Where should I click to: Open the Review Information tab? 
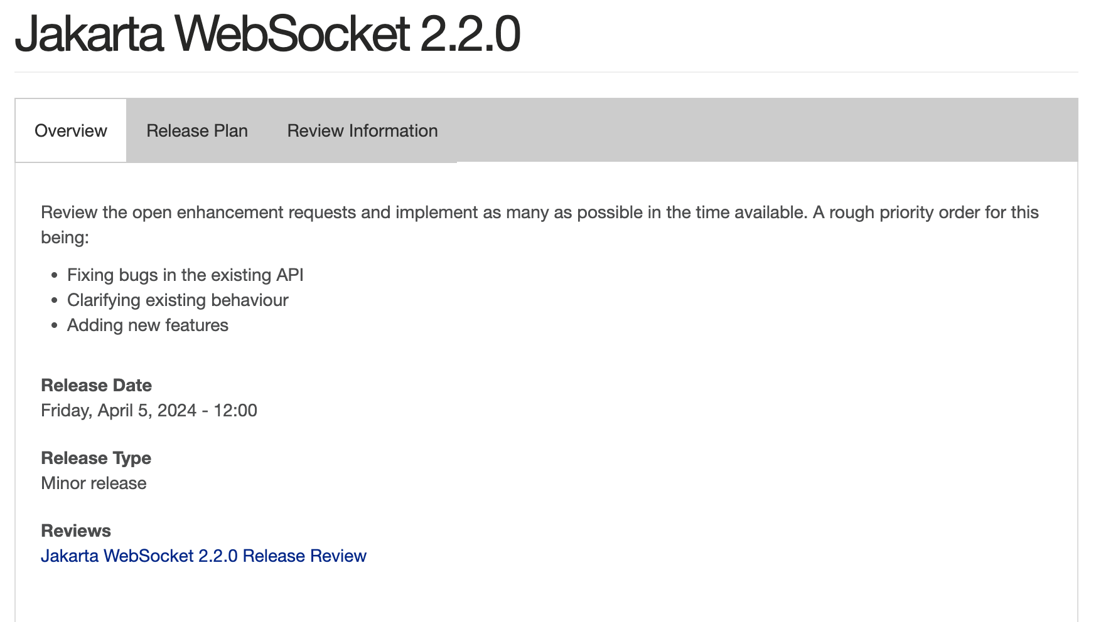[362, 130]
